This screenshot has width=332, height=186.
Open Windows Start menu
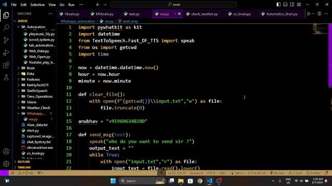coord(113,181)
